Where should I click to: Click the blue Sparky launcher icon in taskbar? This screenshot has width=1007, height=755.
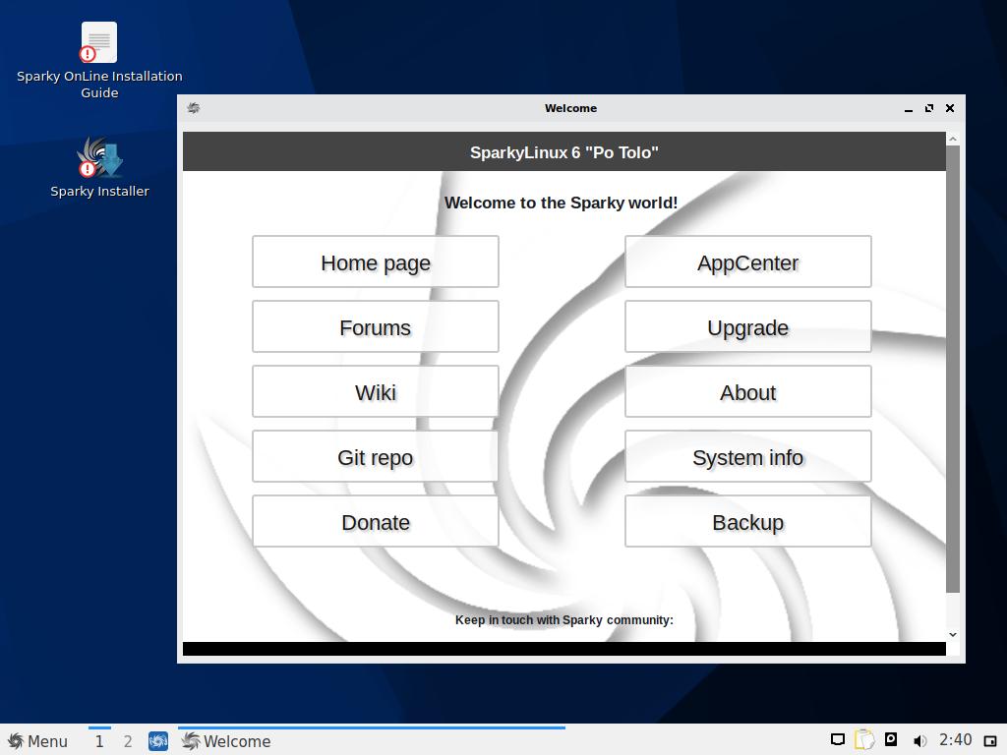[158, 741]
